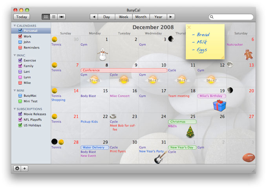267x189 pixels.
Task: Click the moon phase icon on December 19
Action: coord(230,90)
